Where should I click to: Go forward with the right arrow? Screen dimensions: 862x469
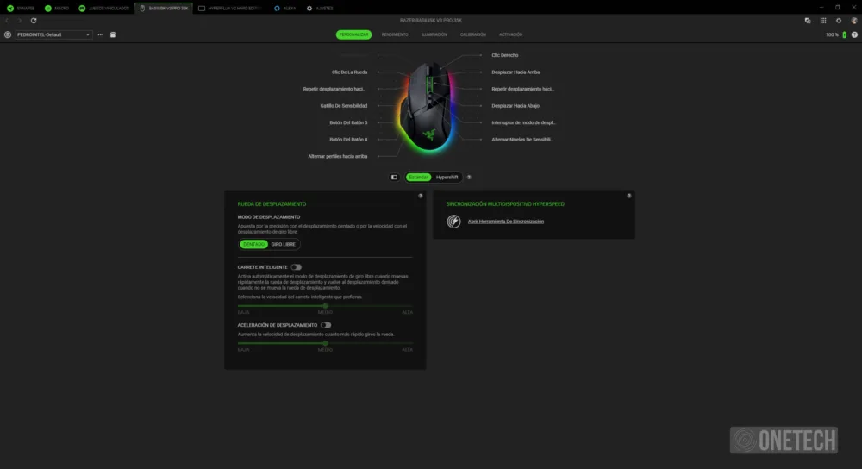[20, 21]
